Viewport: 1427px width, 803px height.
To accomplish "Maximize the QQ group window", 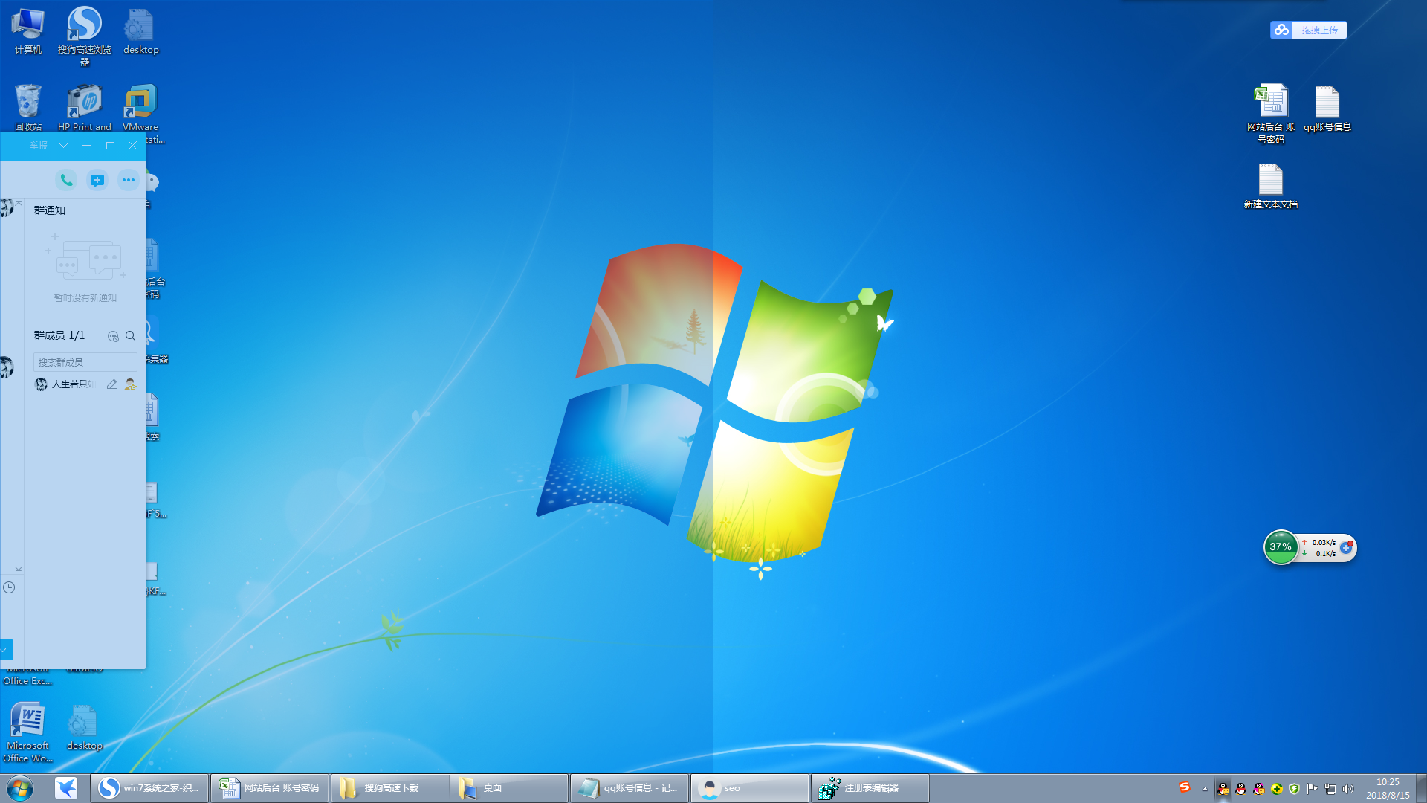I will click(x=110, y=146).
